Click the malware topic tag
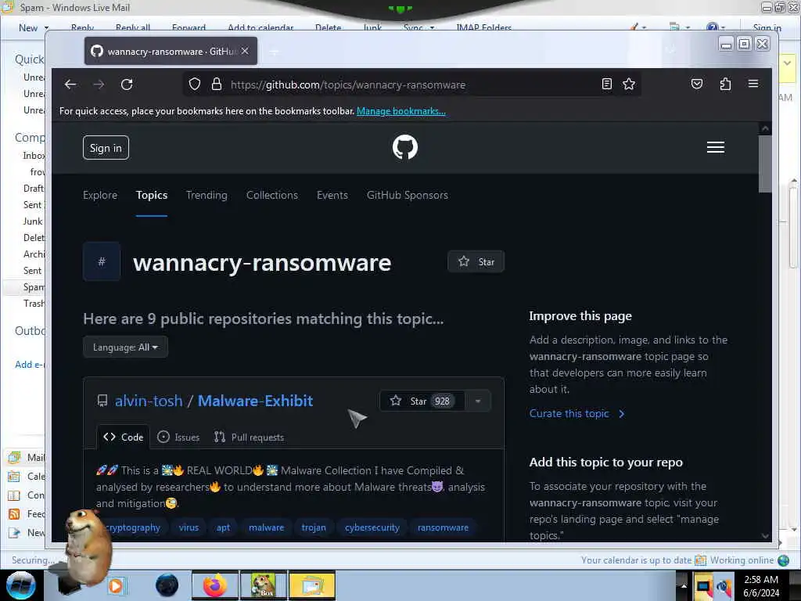Viewport: 801px width, 601px height. click(x=266, y=527)
